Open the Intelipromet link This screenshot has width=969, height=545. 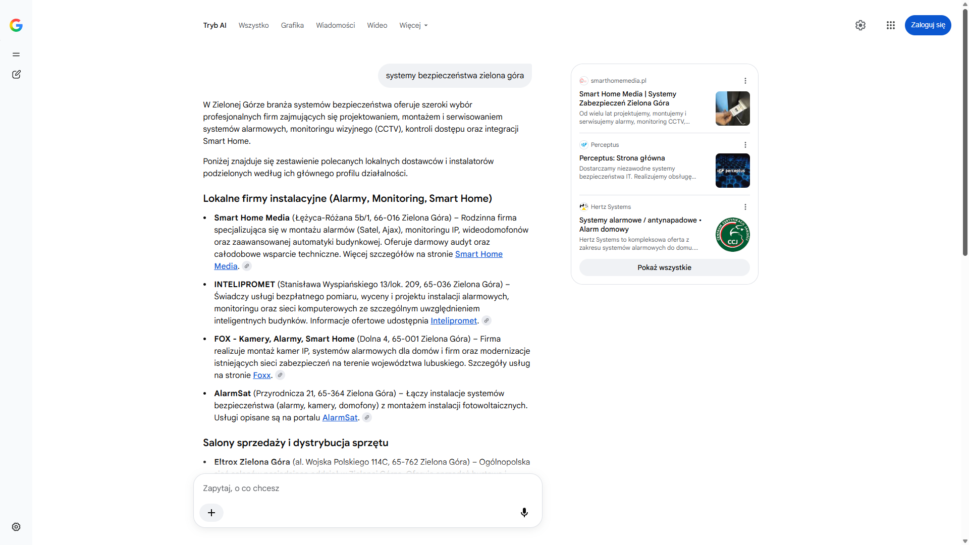point(454,320)
